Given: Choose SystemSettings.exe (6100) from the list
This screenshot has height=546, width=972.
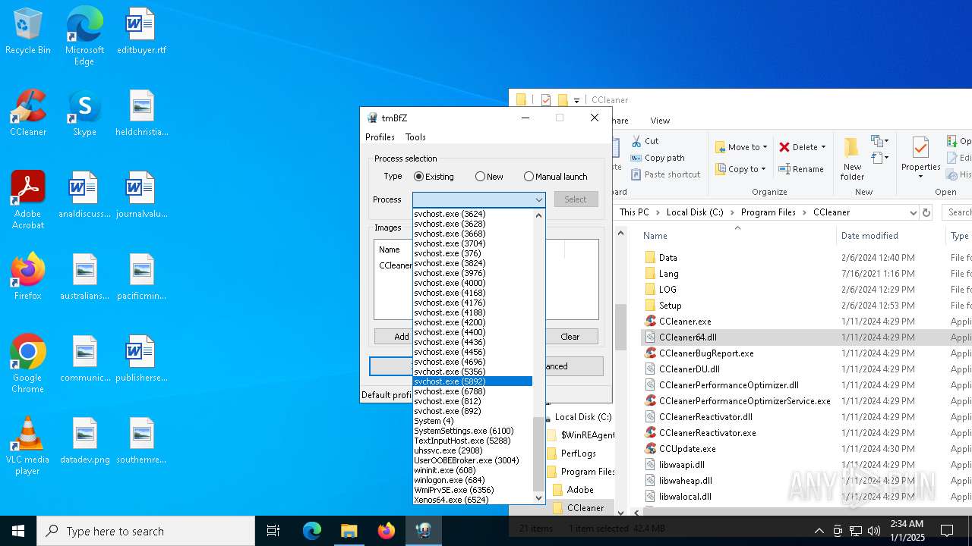Looking at the screenshot, I should (x=472, y=431).
